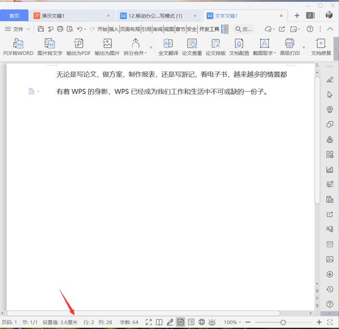Switch to the 引用 ribbon tab
Image resolution: width=339 pixels, height=329 pixels.
(x=147, y=29)
